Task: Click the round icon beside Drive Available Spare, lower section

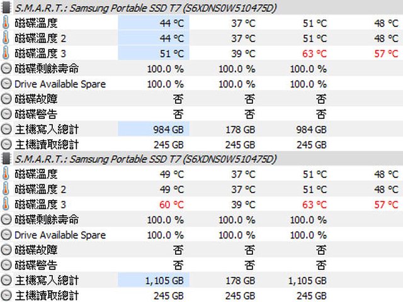Action: point(7,235)
